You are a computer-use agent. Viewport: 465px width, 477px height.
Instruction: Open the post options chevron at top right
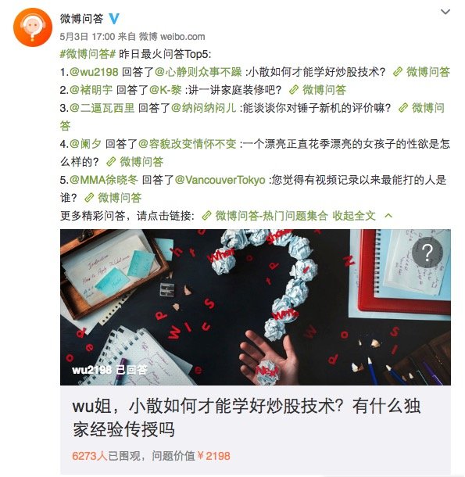[445, 12]
